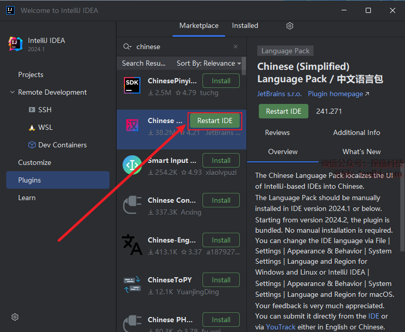Select Dev Containers in sidebar
The image size is (405, 332).
pos(62,145)
